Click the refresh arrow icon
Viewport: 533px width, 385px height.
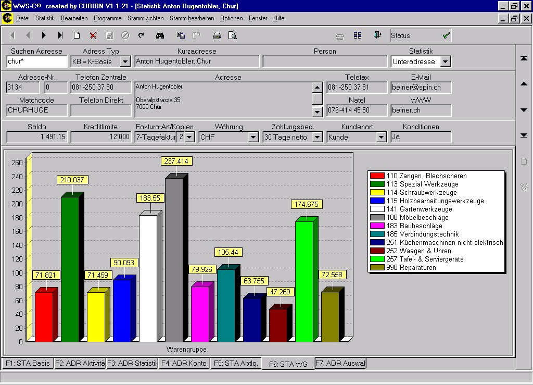(x=142, y=35)
